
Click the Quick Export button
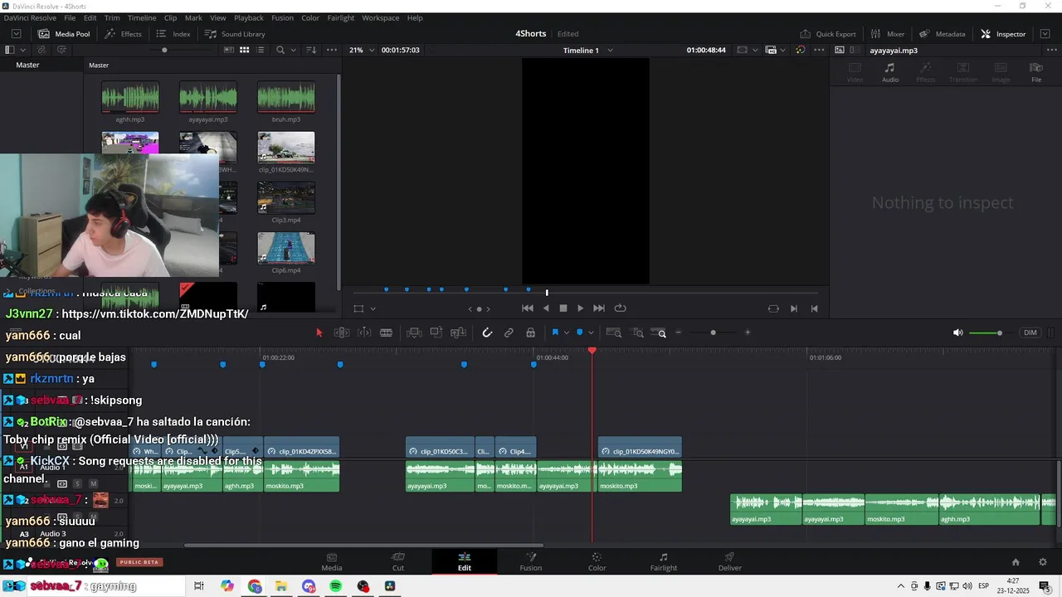827,34
